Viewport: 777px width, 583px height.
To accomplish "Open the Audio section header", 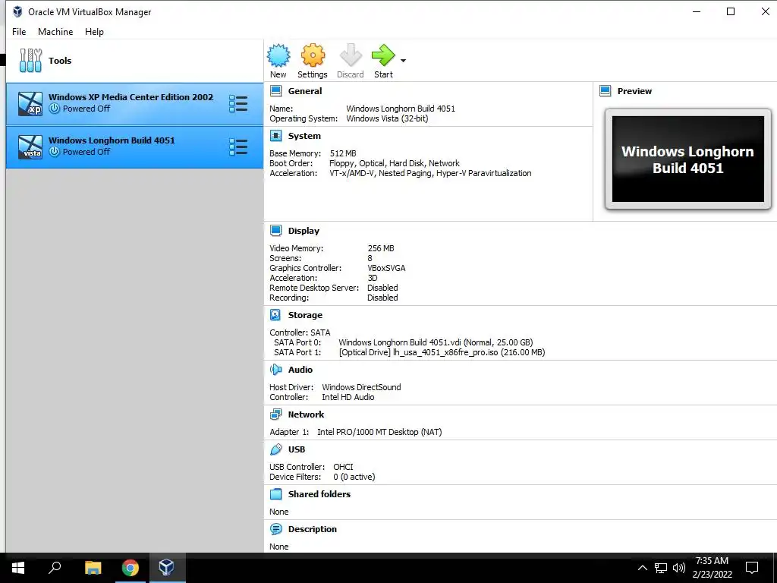I will coord(300,370).
